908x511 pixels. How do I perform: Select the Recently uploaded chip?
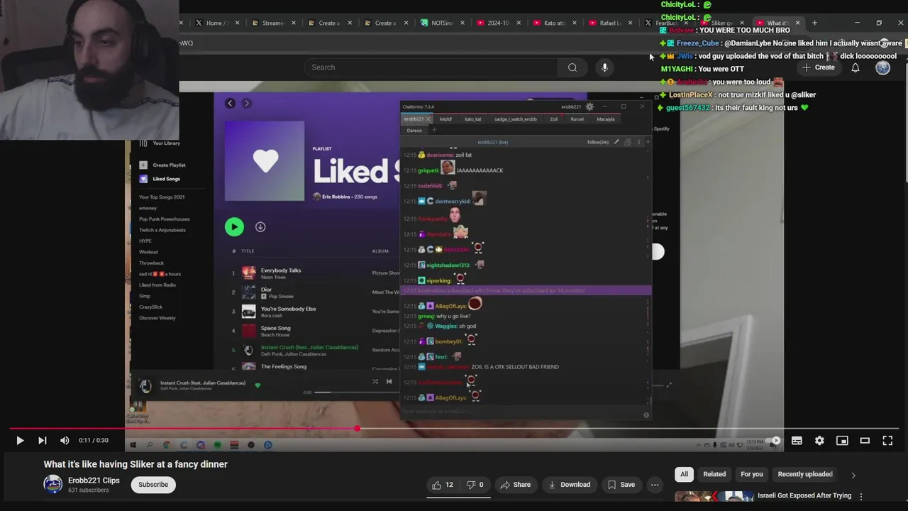pyautogui.click(x=805, y=474)
